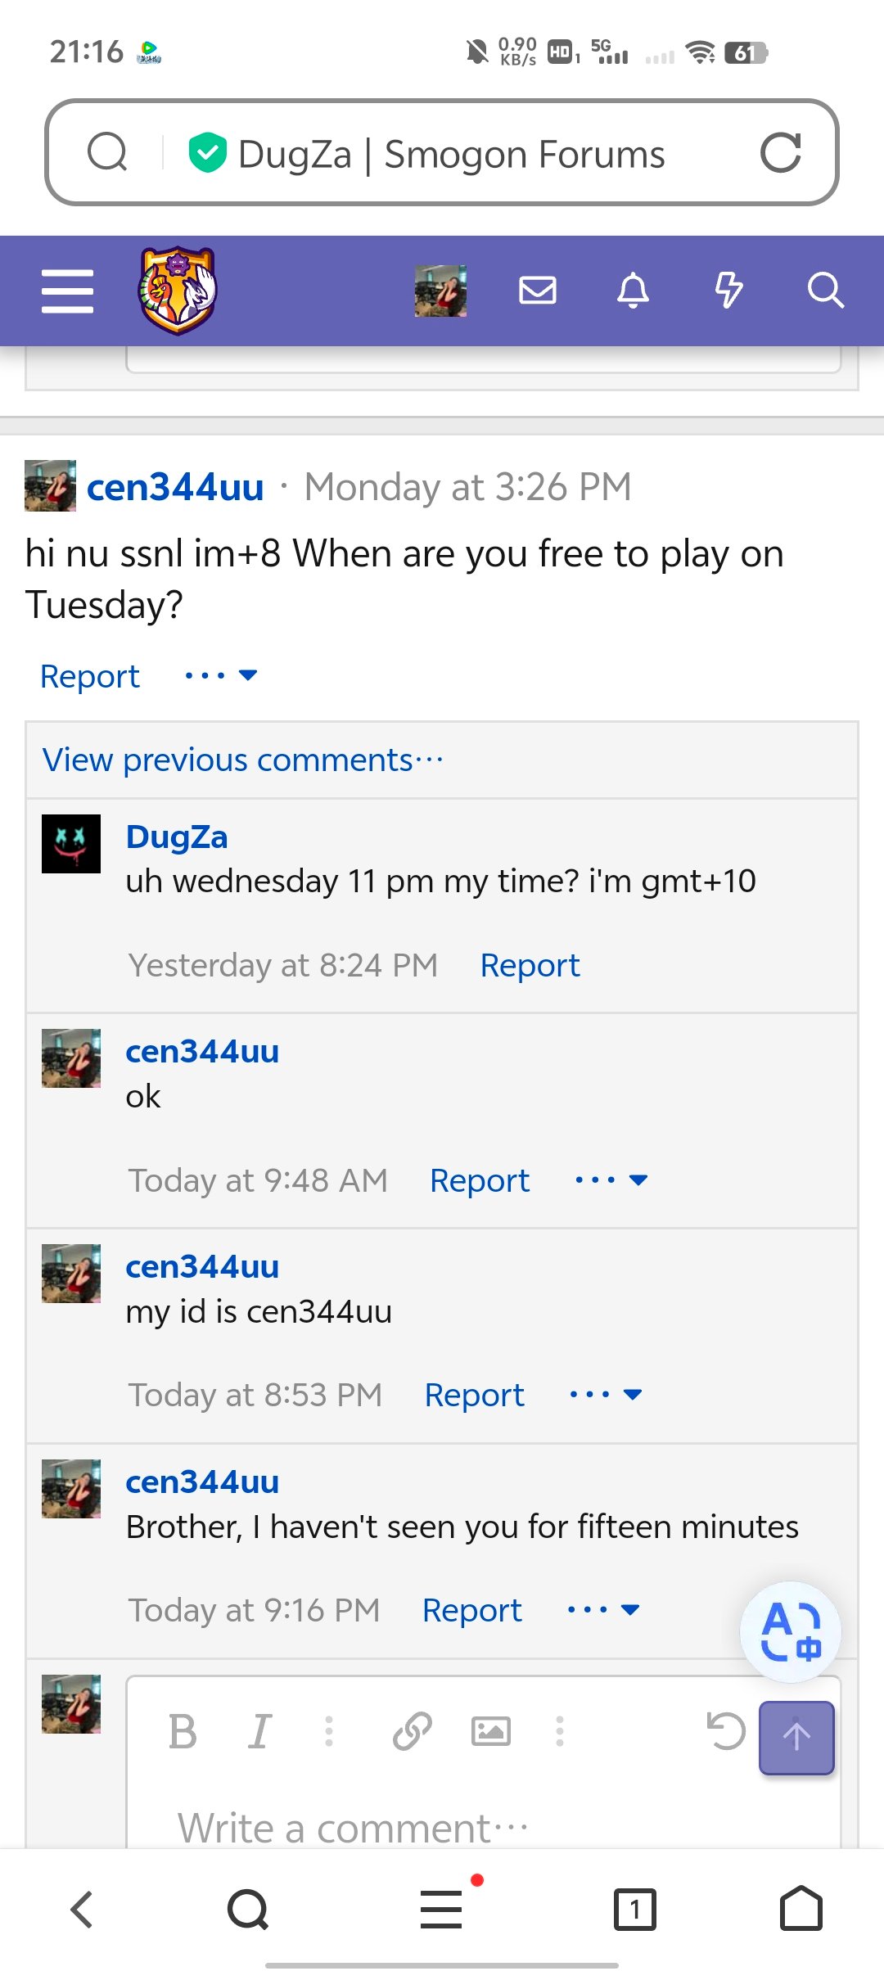Open the hamburger navigation menu
The image size is (884, 1971).
point(67,291)
